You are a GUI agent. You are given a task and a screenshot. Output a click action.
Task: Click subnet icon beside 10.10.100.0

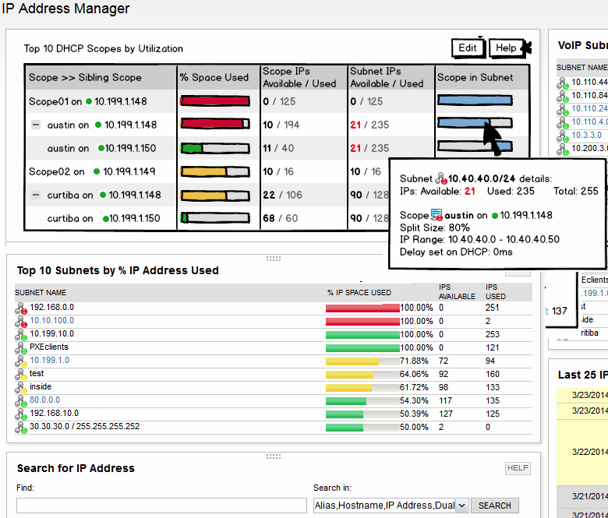click(x=21, y=322)
